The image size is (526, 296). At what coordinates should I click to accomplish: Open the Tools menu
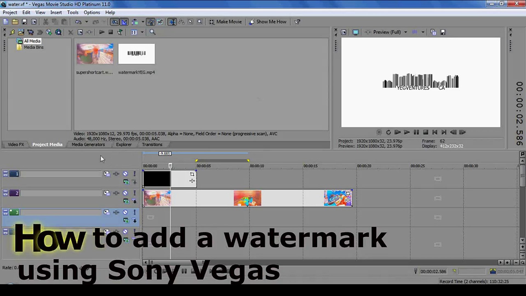(x=73, y=12)
